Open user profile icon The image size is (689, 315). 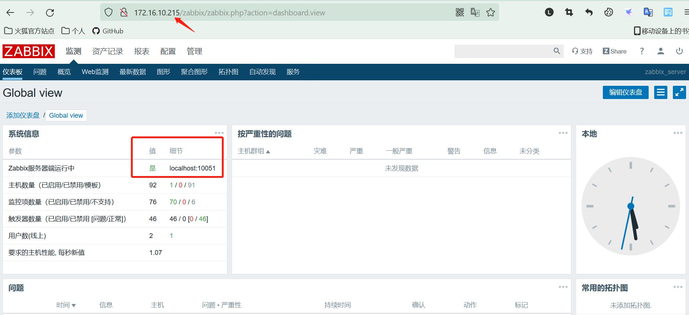661,51
